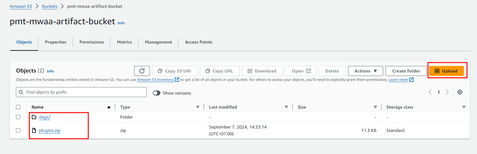Click the Folder type cell in dags row
This screenshot has height=154, width=477.
(126, 117)
